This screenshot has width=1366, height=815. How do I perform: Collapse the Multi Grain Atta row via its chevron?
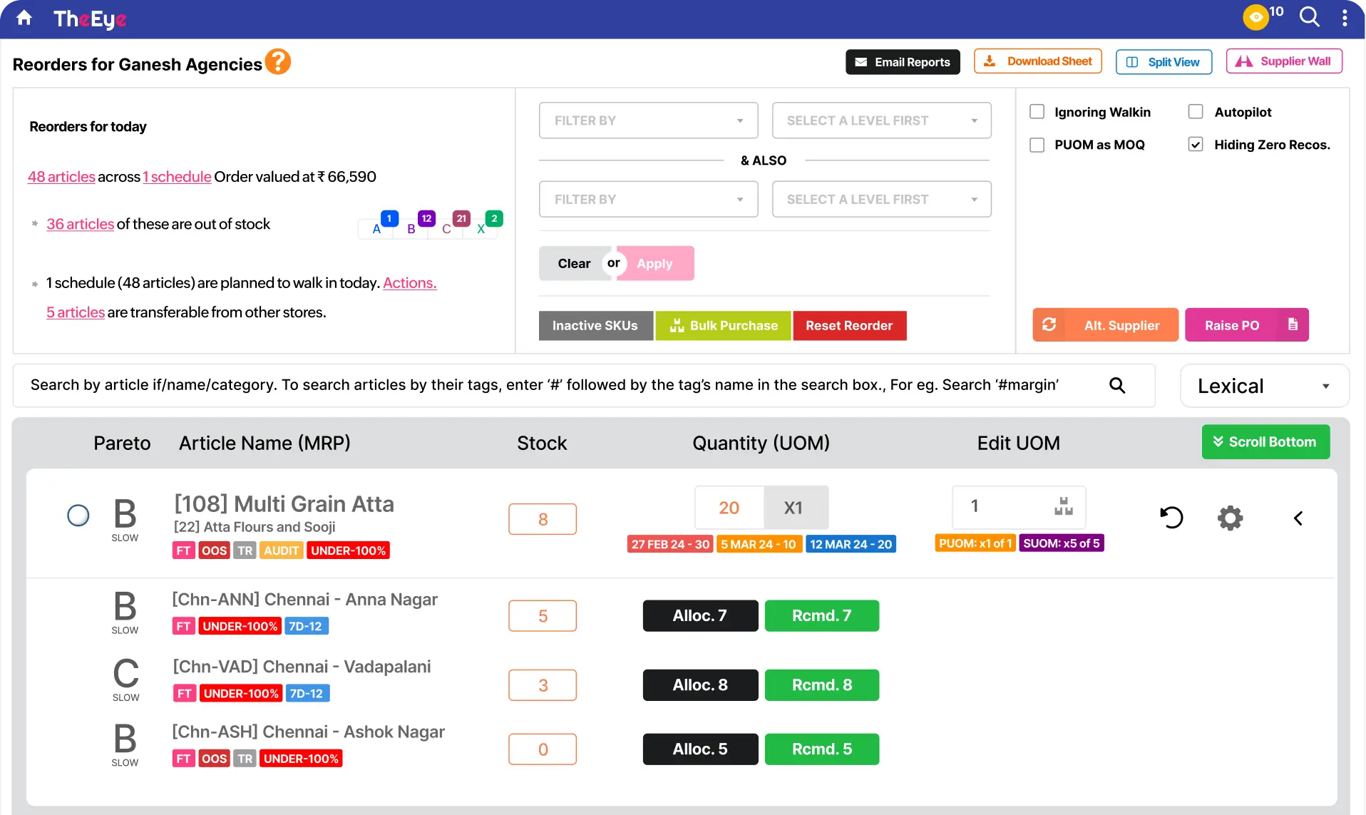[x=1298, y=518]
